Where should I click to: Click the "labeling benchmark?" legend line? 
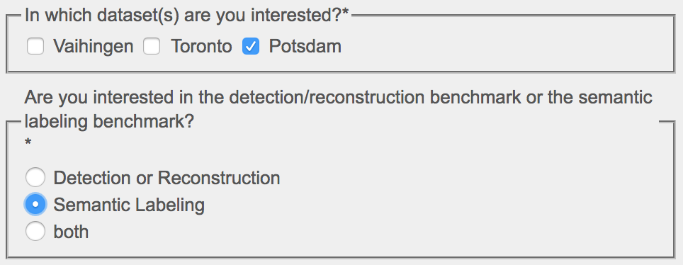(109, 122)
